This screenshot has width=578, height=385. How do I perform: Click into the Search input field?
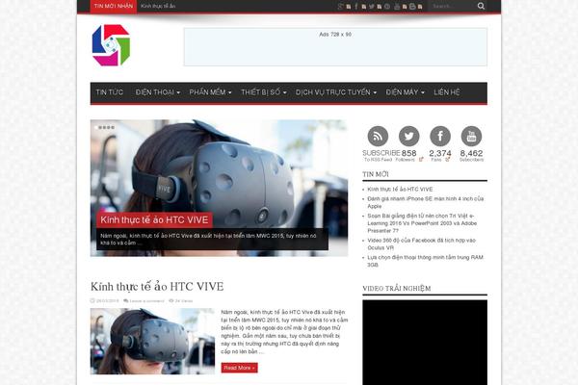454,7
